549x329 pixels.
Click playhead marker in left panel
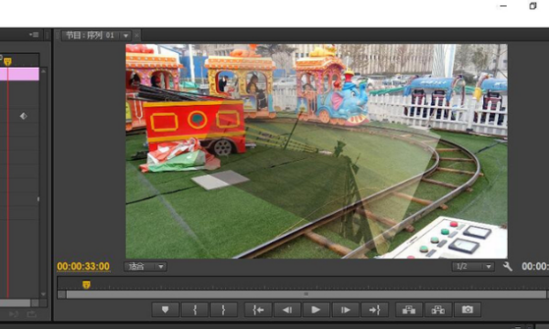tap(7, 62)
